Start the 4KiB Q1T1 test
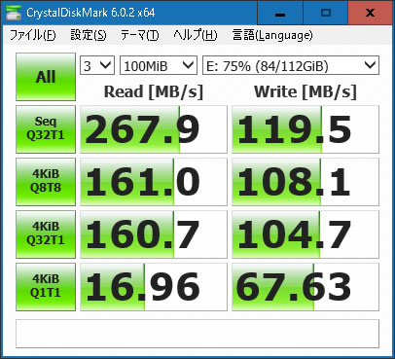The height and width of the screenshot is (359, 395). 46,287
